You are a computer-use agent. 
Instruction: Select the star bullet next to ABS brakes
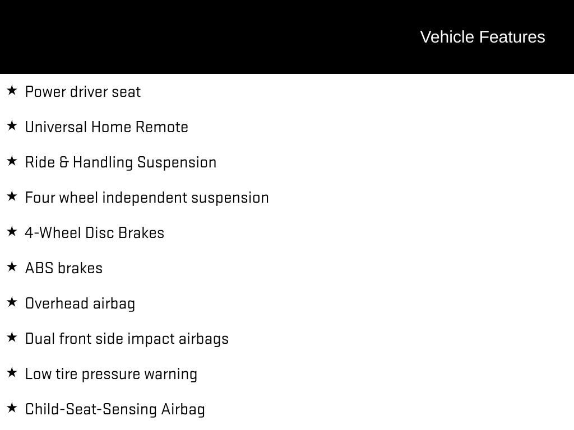pos(12,267)
